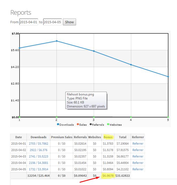Click the Reports page heading

pos(21,13)
